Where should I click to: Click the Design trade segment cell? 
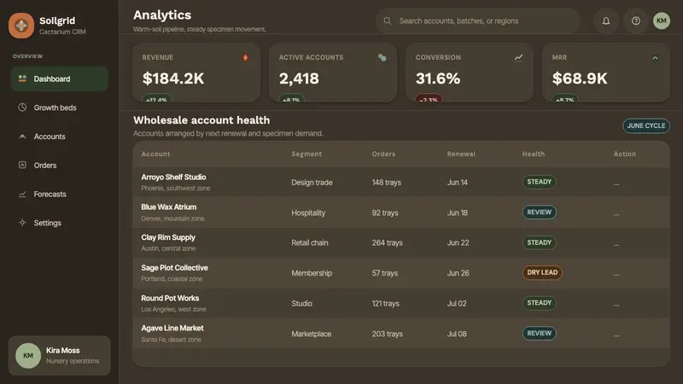312,183
